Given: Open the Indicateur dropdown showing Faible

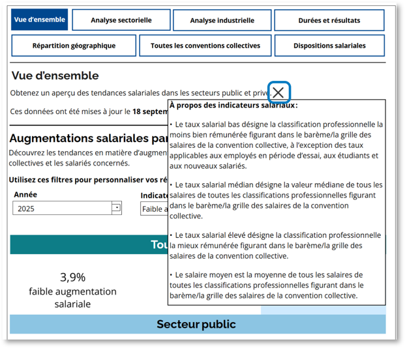Looking at the screenshot, I should pyautogui.click(x=154, y=209).
